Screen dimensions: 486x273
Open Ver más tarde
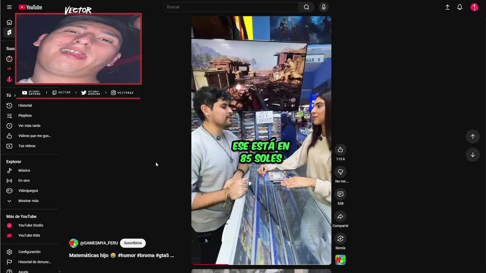29,126
